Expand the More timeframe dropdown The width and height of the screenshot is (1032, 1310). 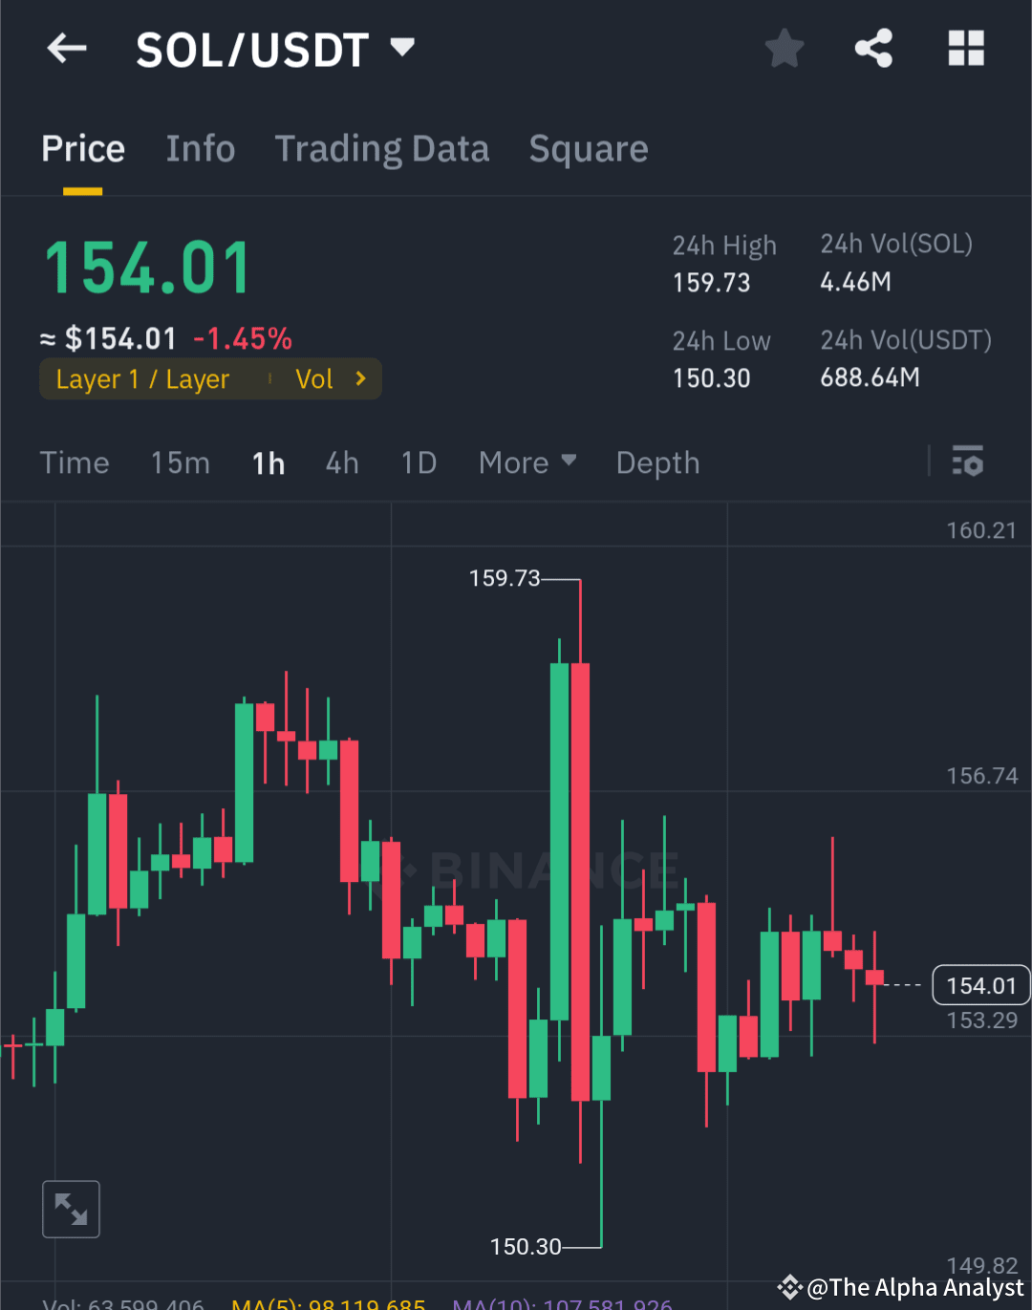pos(527,462)
